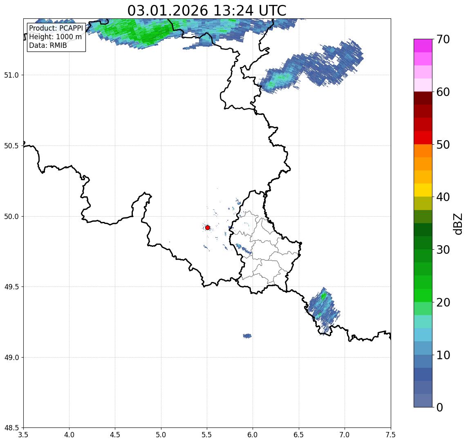The image size is (468, 443).
Task: Click the latitude axis label 48.5
Action: (x=11, y=428)
